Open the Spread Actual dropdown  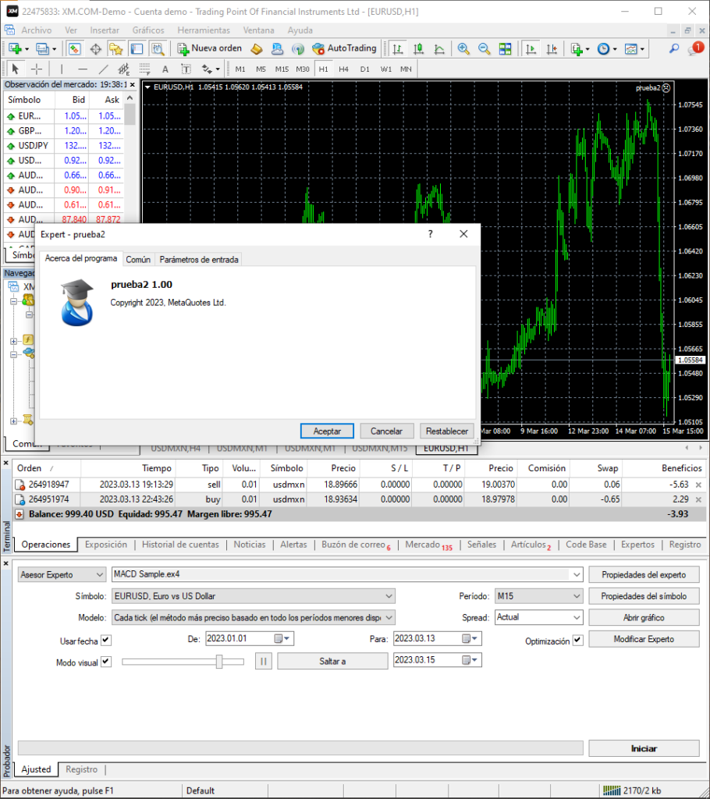(539, 618)
